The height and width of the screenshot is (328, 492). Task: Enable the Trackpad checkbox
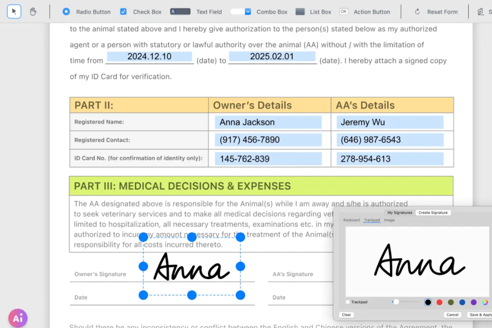tap(348, 302)
